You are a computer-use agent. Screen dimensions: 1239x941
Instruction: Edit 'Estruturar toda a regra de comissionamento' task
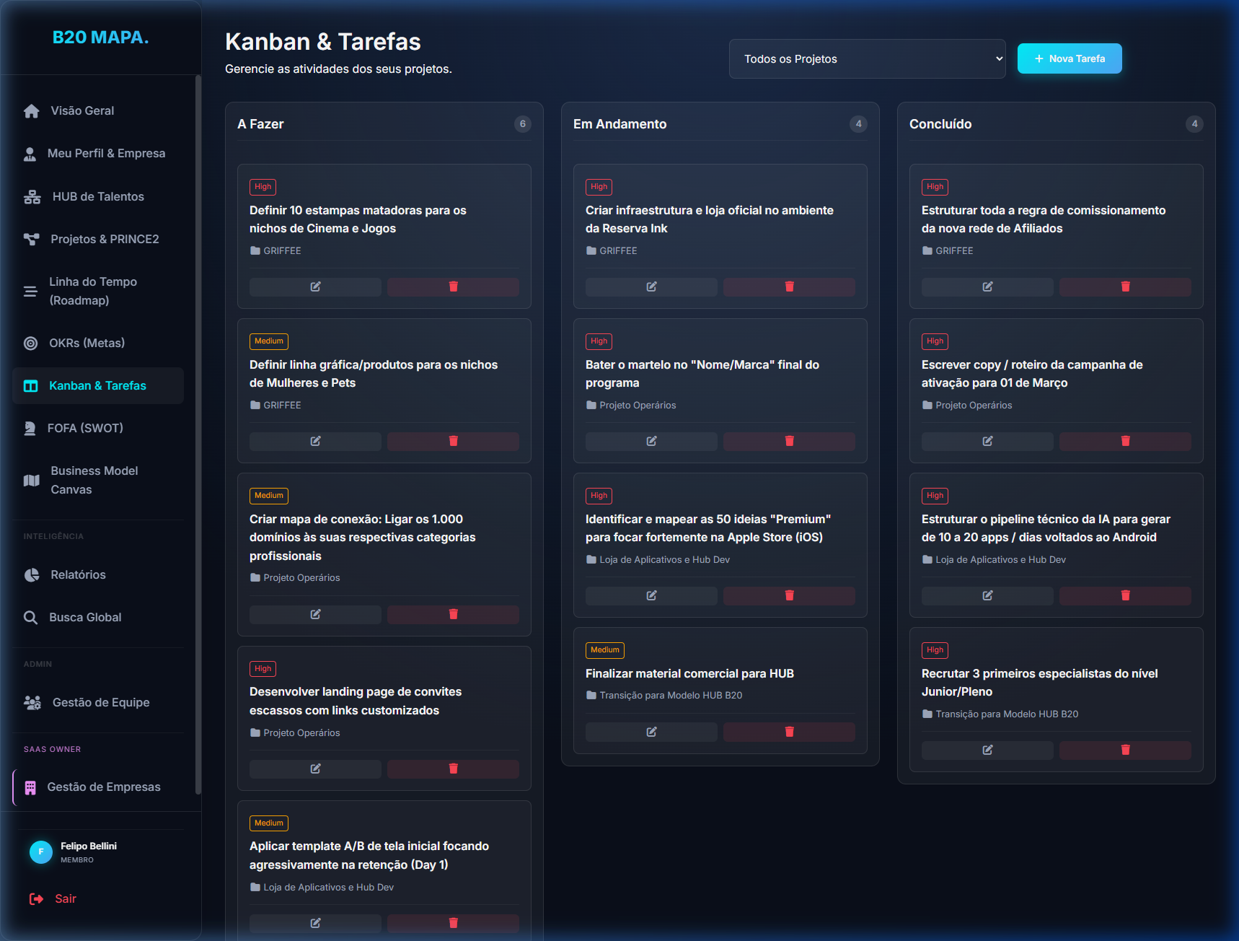[x=987, y=286]
